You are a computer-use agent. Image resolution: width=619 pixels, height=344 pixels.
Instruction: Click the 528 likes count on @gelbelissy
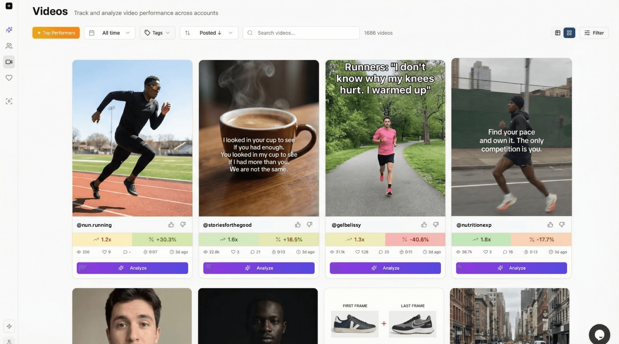point(362,252)
